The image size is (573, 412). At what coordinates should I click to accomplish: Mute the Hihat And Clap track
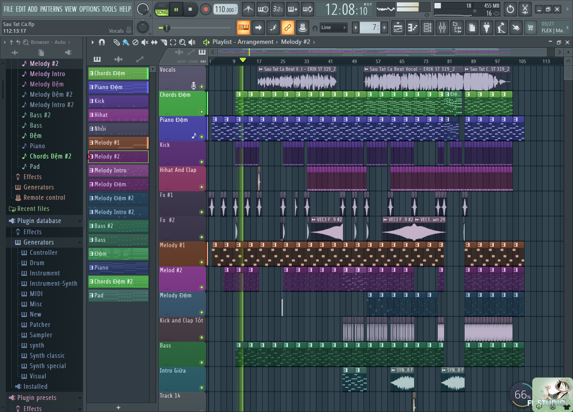pyautogui.click(x=201, y=187)
